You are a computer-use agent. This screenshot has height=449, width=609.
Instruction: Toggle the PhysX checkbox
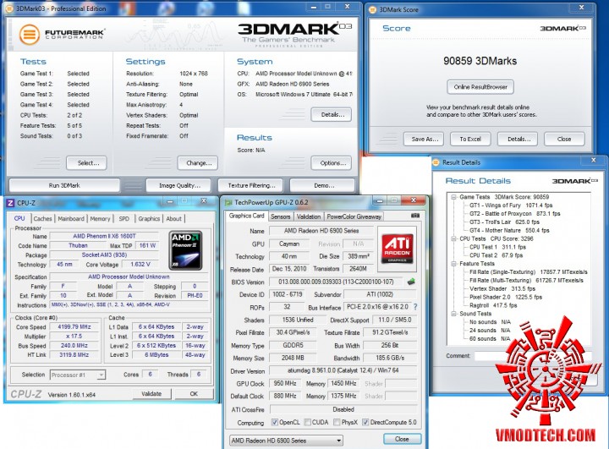337,422
